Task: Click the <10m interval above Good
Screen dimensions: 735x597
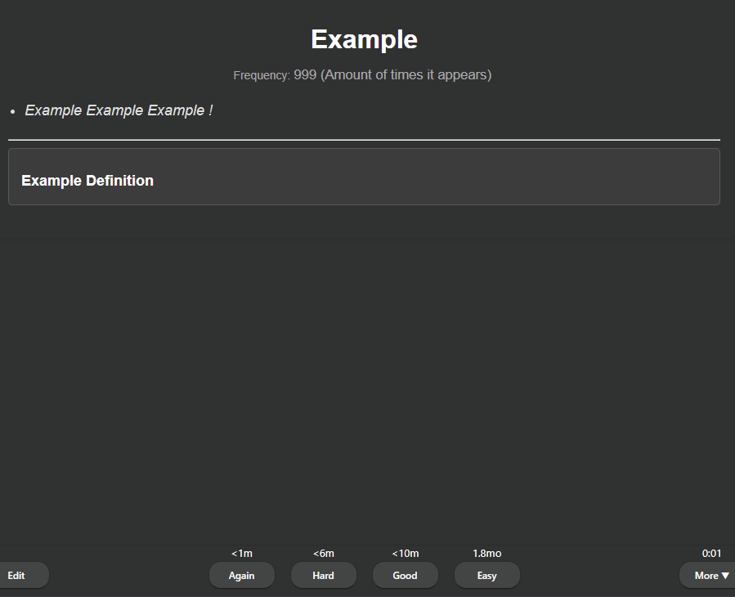Action: click(x=405, y=554)
